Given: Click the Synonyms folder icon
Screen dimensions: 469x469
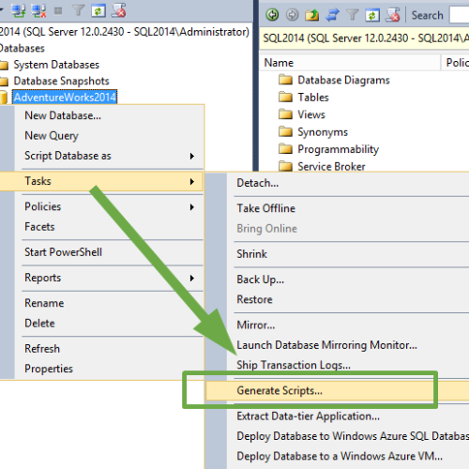Looking at the screenshot, I should 285,132.
